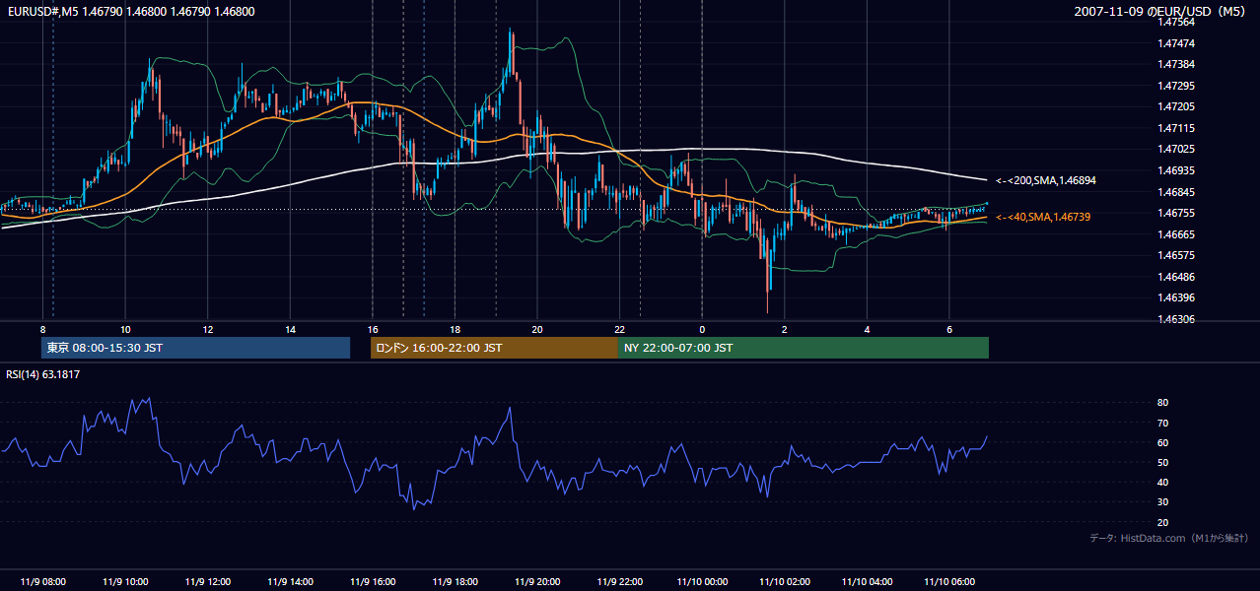Click the 1.47564 price axis label

coord(1176,22)
